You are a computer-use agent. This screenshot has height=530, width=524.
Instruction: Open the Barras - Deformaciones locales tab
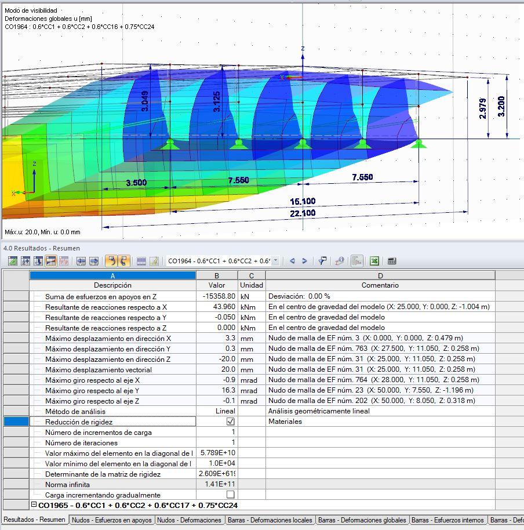click(x=270, y=520)
